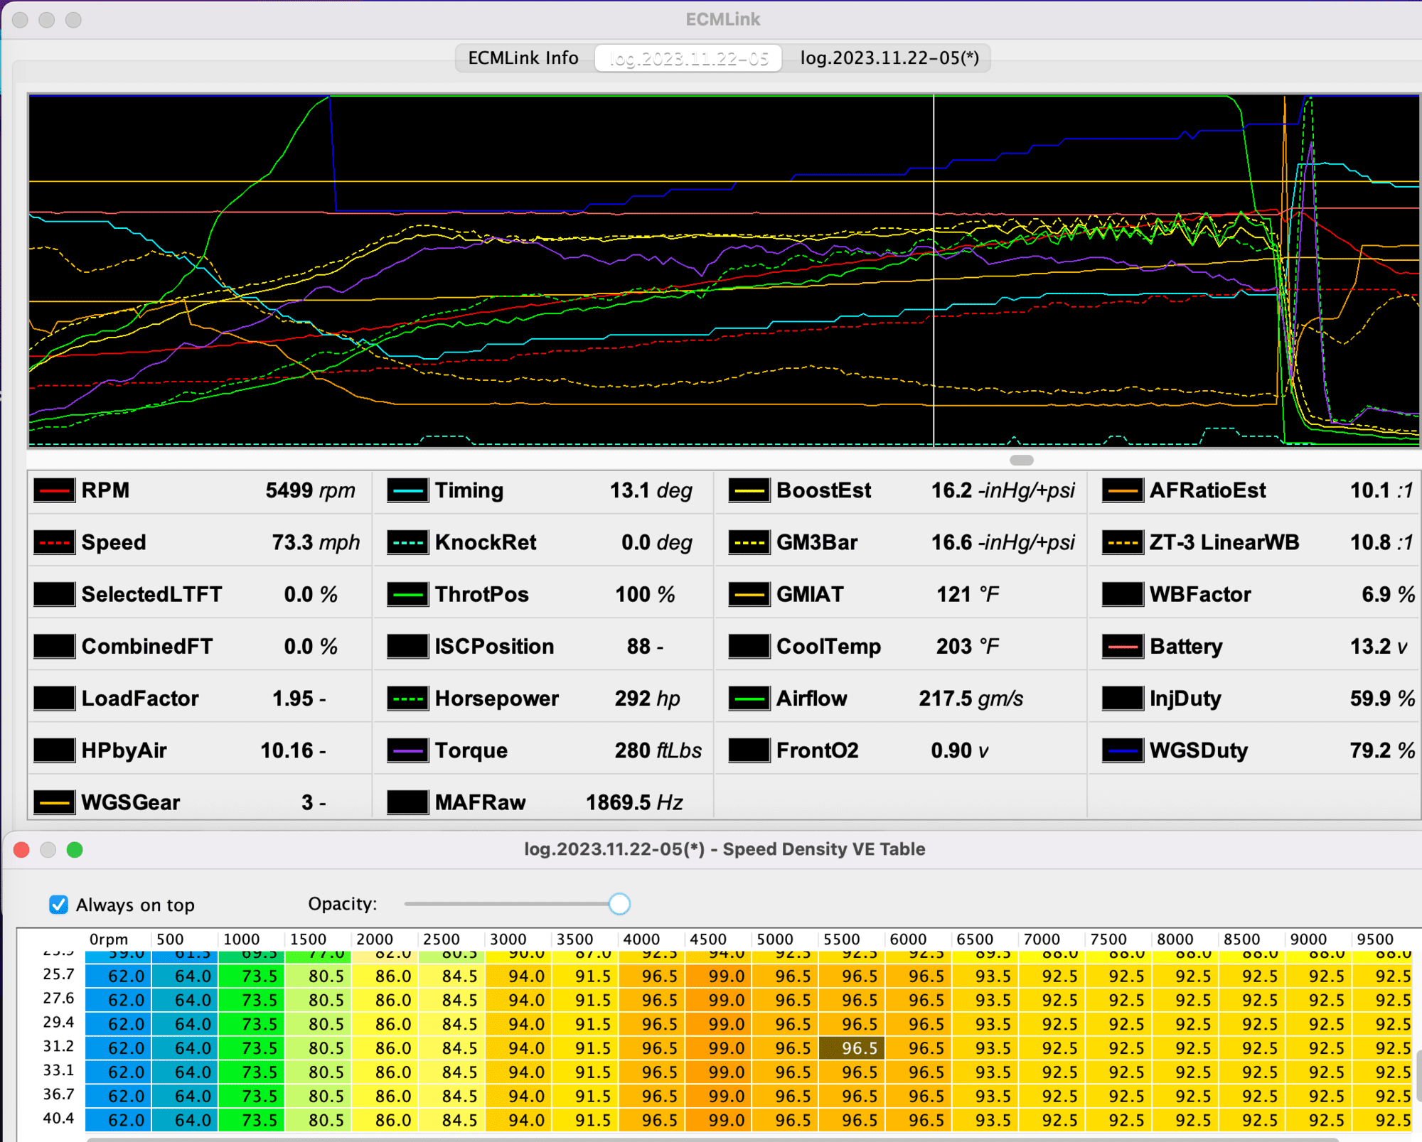Click the AFRatioEst orange color swatch

coord(1123,490)
